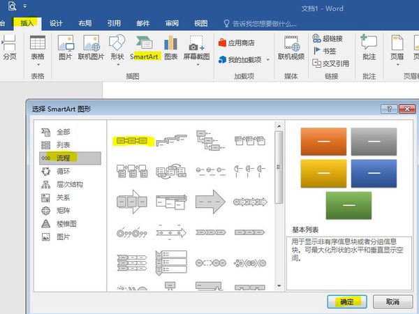Open the Insert (插入) ribbon tab

(27, 24)
